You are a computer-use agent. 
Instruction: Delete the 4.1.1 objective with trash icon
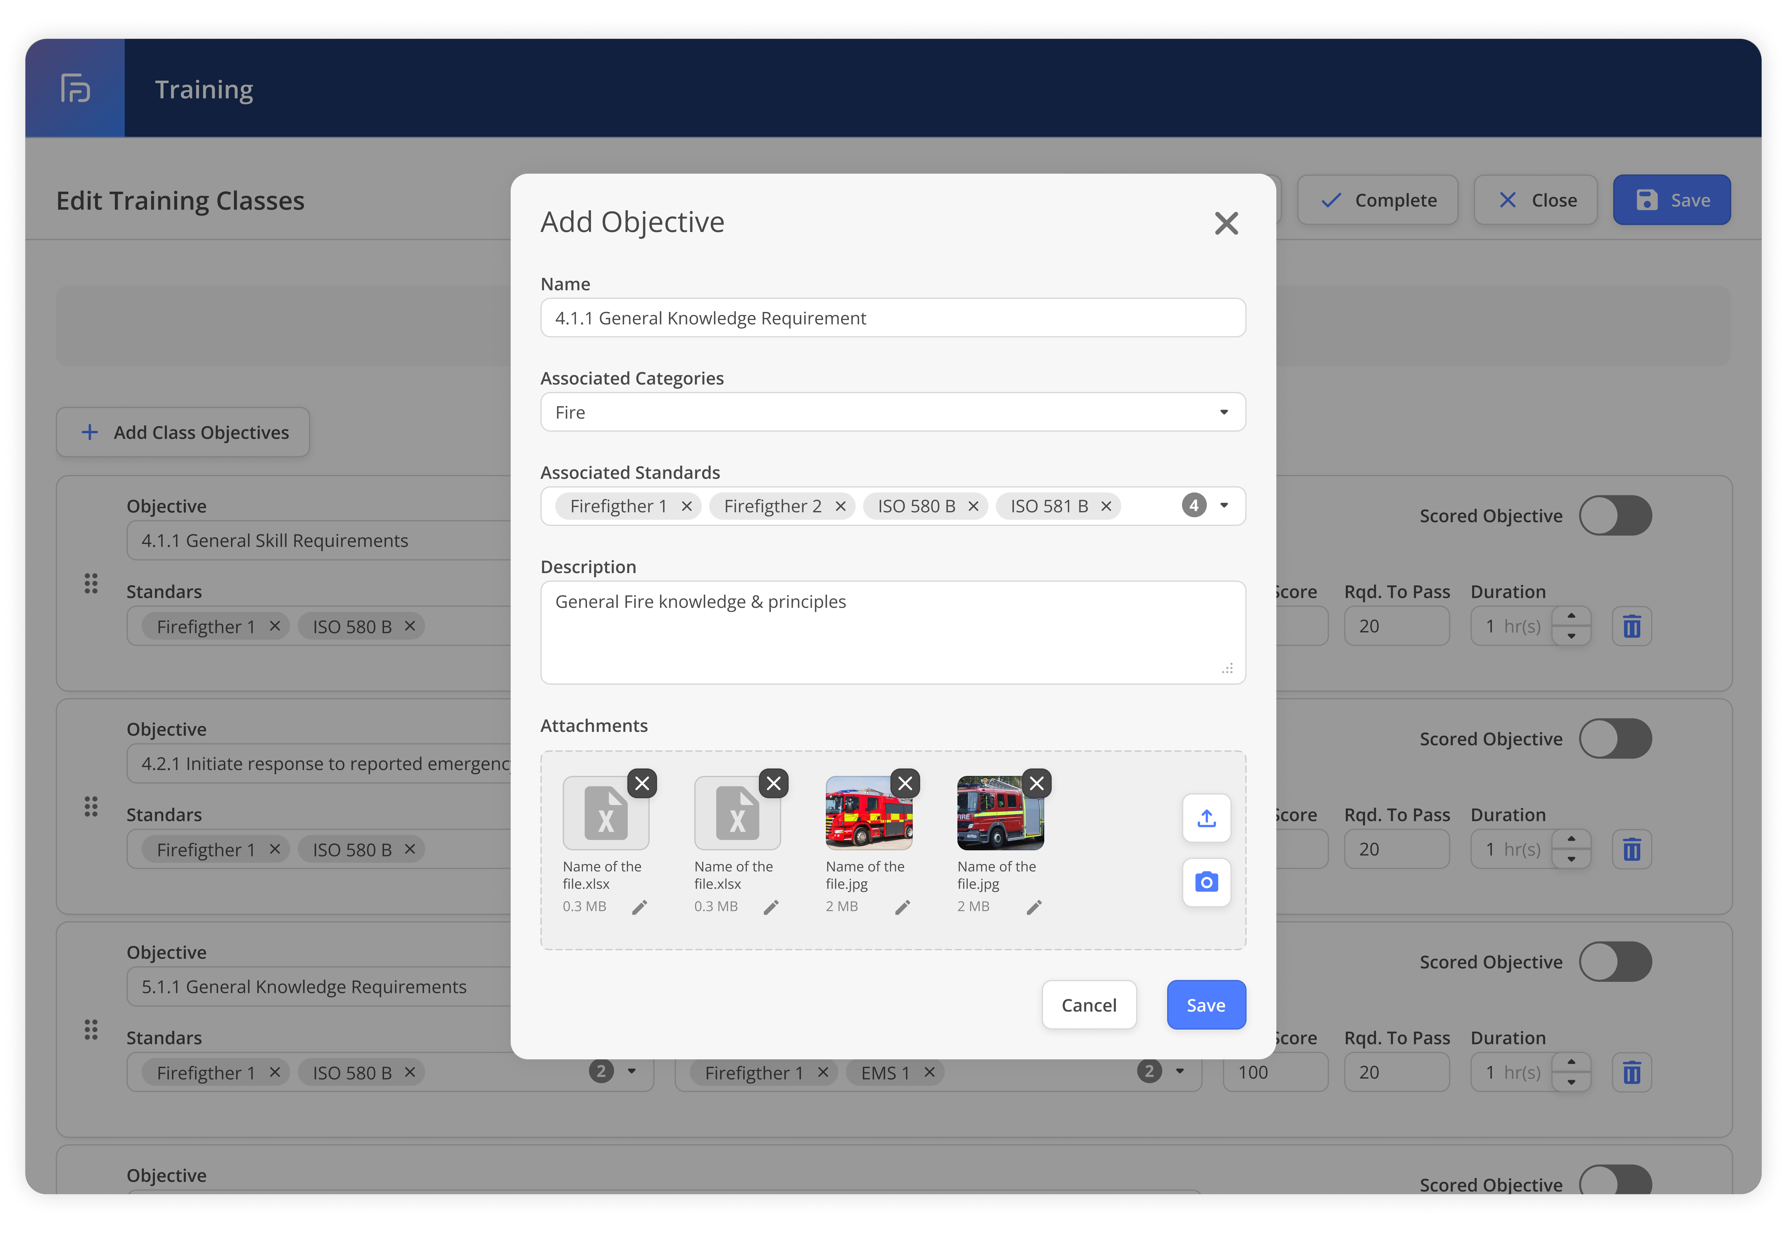point(1631,626)
